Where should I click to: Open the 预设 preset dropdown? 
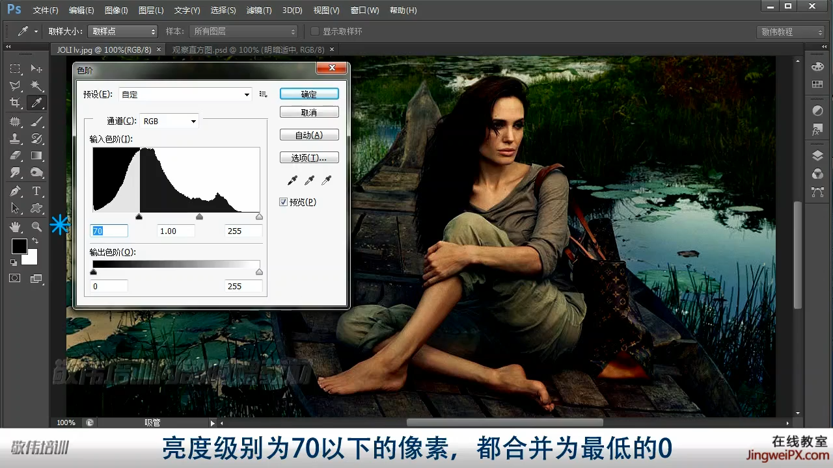click(185, 94)
